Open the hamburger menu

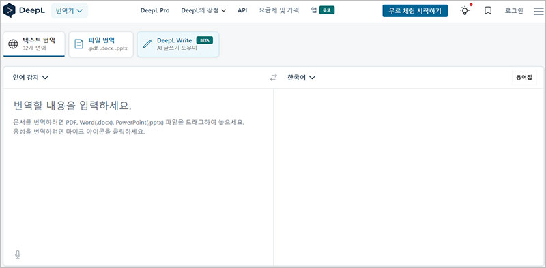tap(538, 11)
